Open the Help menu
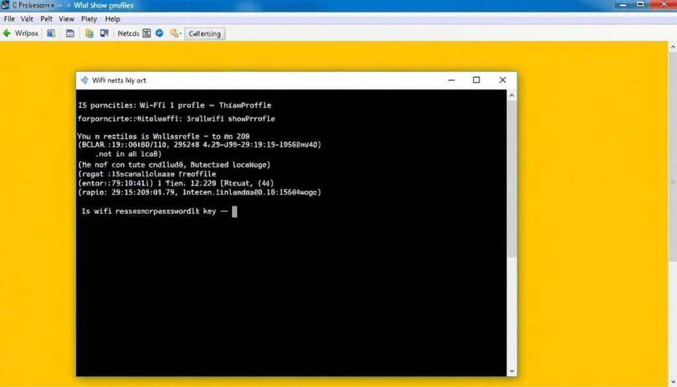 [112, 19]
